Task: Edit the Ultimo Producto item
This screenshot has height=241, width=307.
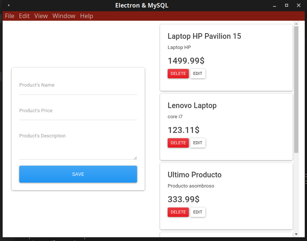Action: [198, 212]
